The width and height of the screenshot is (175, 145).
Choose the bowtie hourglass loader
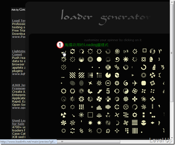[x=126, y=51]
